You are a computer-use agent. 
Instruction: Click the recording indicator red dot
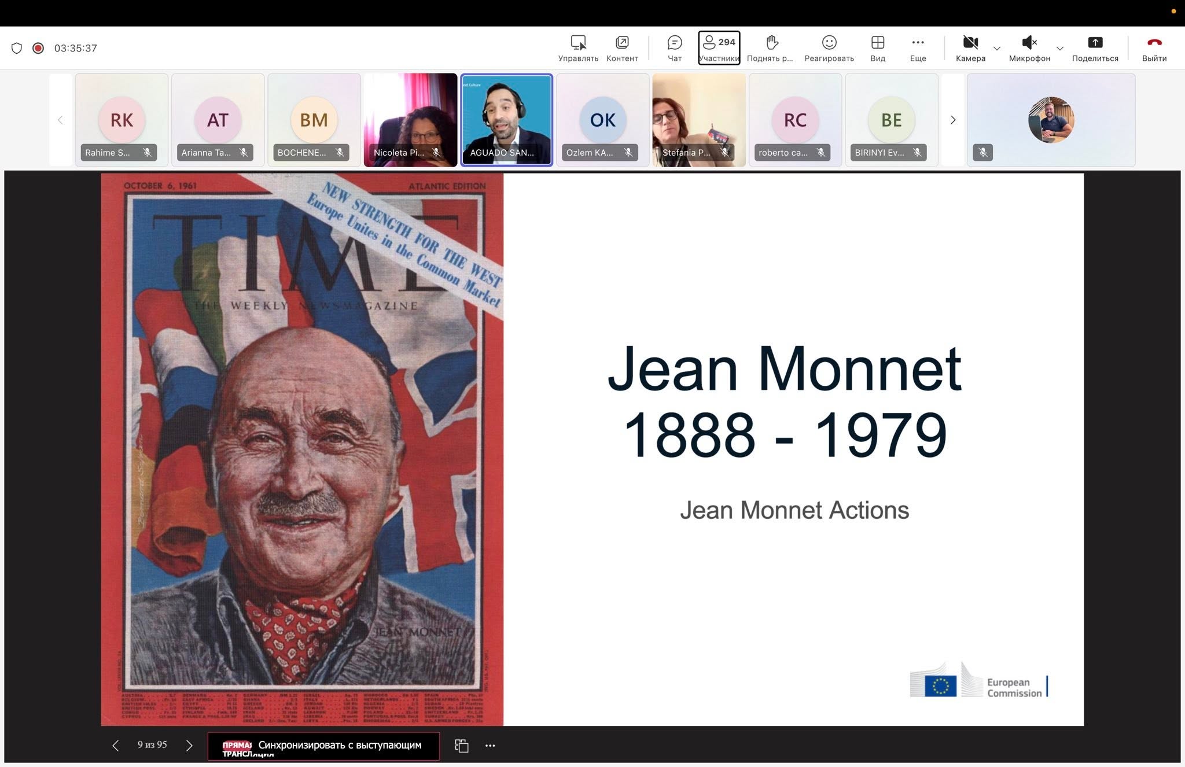(38, 48)
